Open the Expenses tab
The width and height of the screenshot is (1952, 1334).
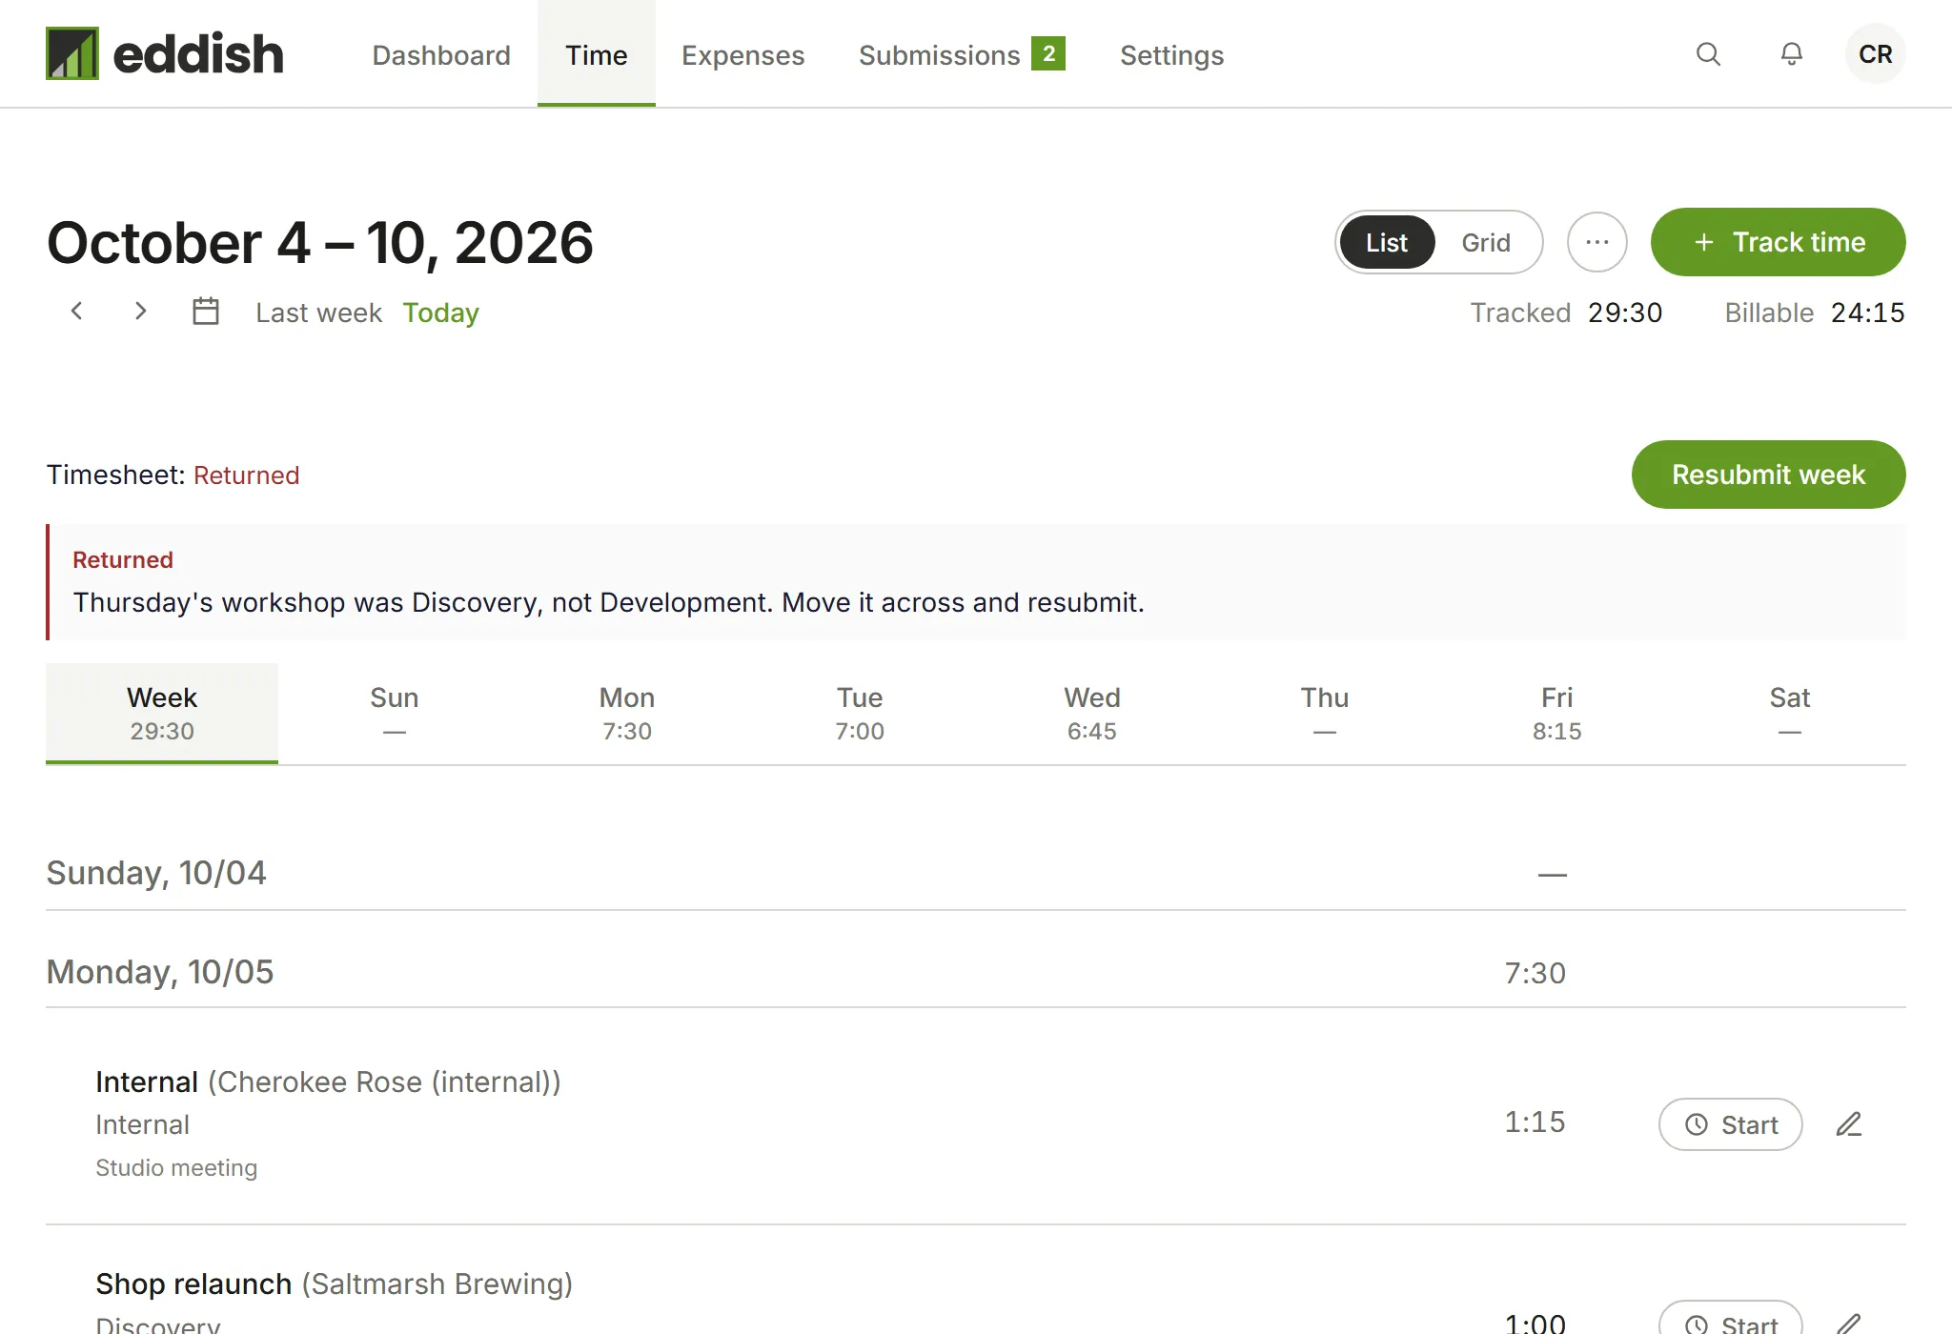click(743, 55)
